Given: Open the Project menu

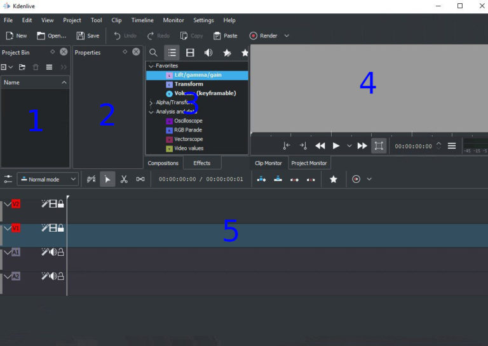Looking at the screenshot, I should [72, 20].
